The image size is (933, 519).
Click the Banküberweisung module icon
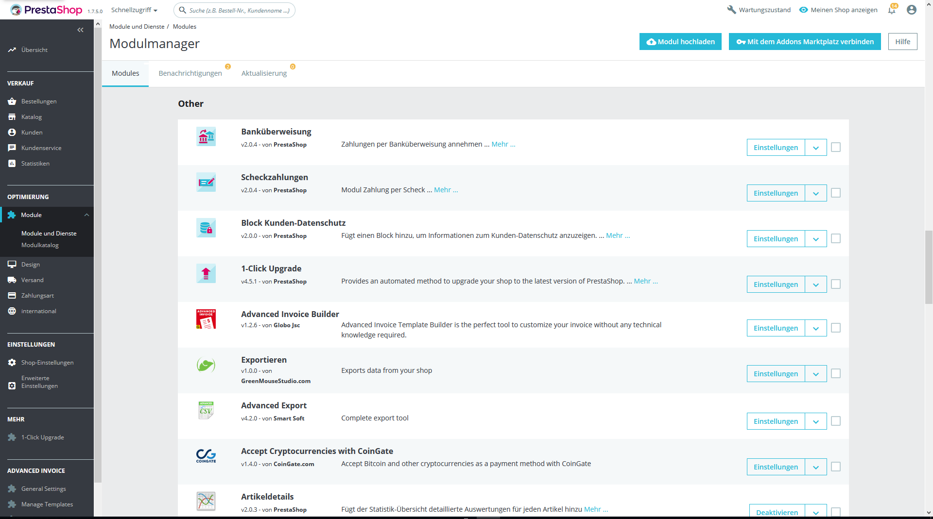coord(206,137)
